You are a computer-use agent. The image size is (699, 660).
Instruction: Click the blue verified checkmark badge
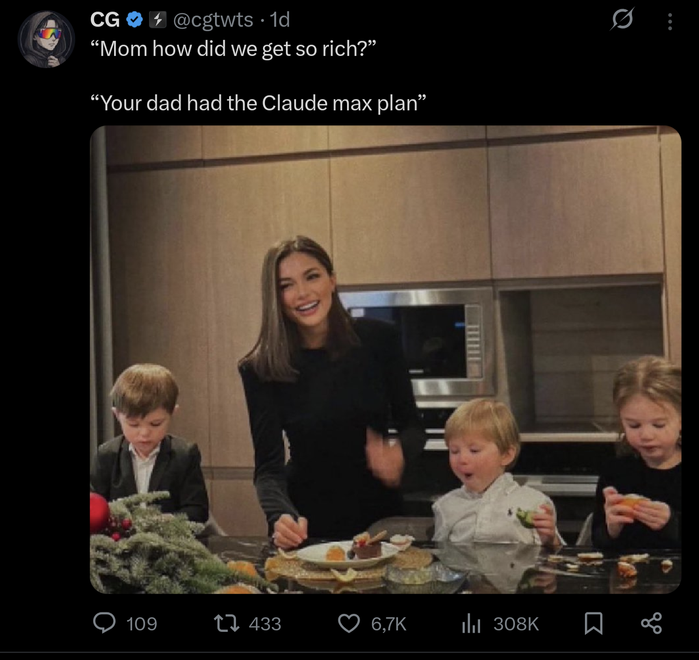134,20
